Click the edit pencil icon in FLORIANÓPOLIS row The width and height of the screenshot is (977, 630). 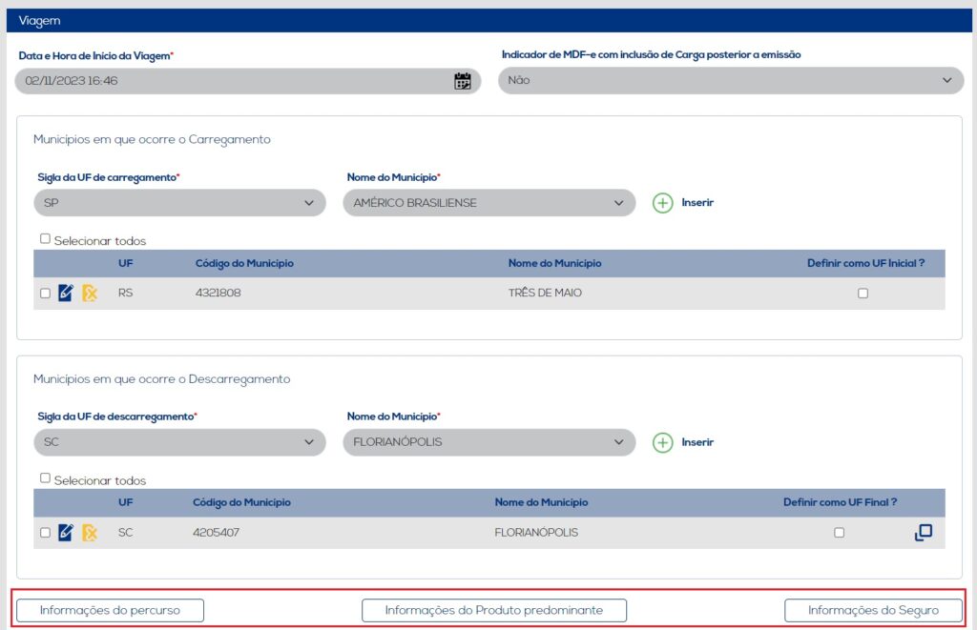point(66,533)
